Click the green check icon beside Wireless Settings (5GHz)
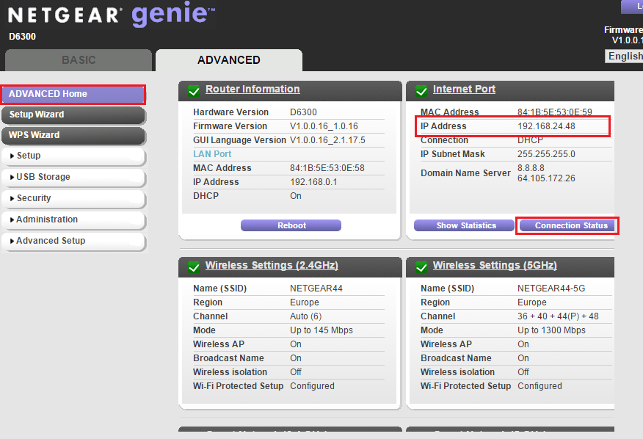Viewport: 643px width, 439px height. click(x=421, y=266)
